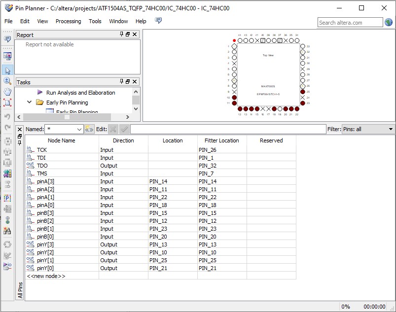Select the hand pan tool

pos(7,92)
